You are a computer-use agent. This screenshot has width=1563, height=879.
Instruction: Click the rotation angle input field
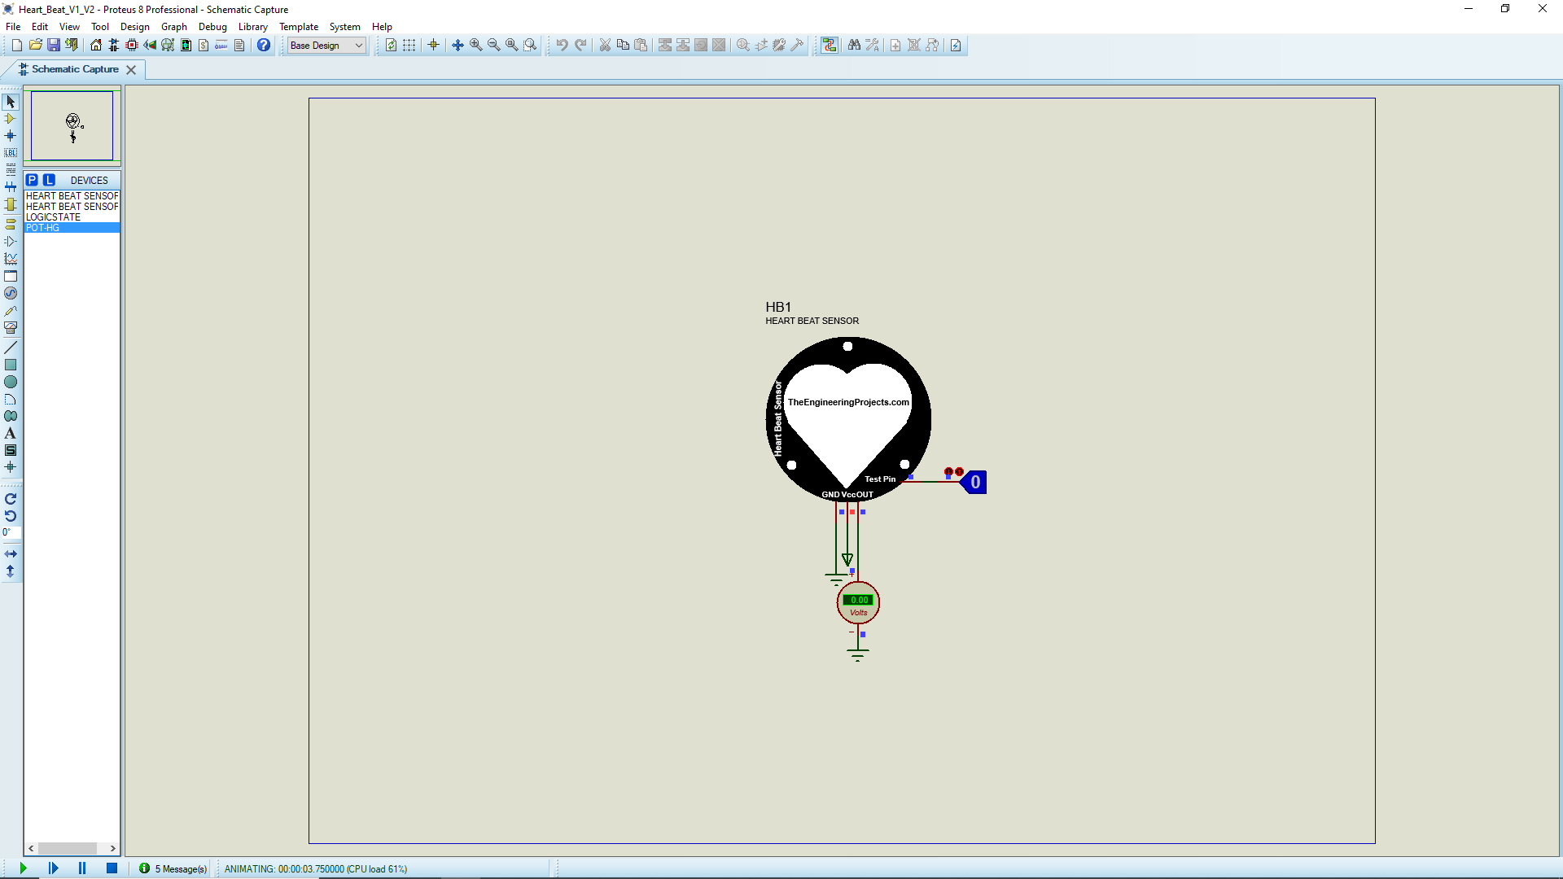point(11,533)
